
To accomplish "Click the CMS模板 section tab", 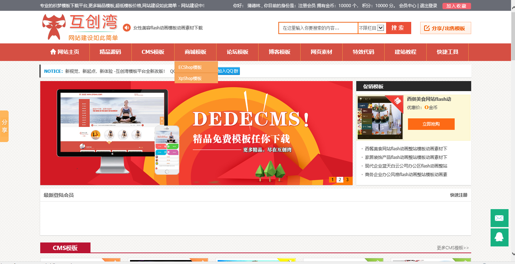I will [65, 248].
